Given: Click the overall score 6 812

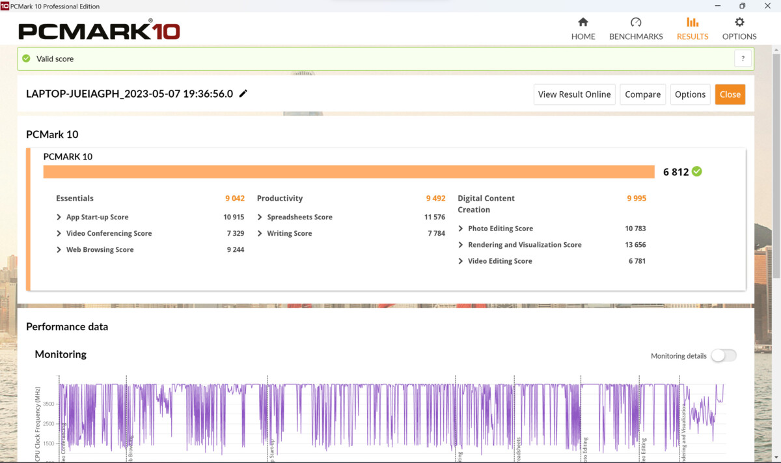Looking at the screenshot, I should tap(676, 172).
